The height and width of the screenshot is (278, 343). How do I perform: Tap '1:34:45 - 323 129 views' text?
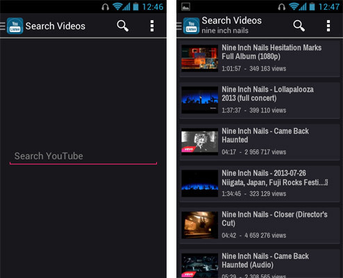(254, 194)
